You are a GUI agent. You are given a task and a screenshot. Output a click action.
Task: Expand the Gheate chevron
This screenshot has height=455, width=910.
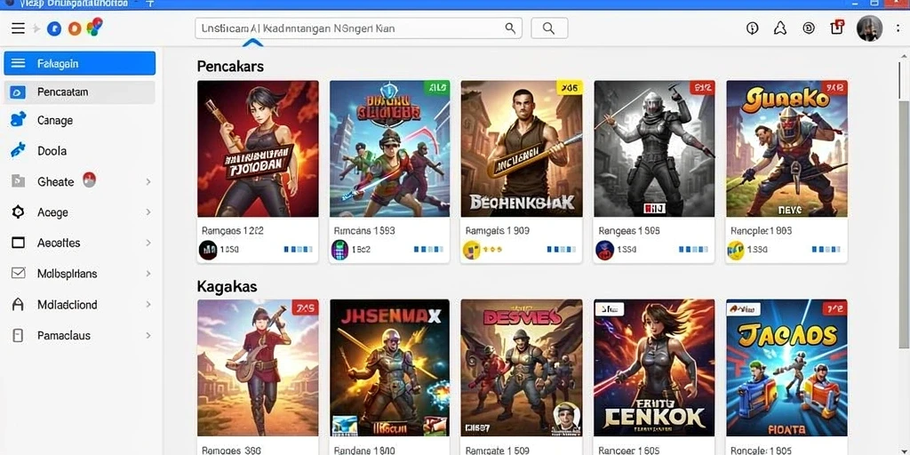tap(148, 181)
